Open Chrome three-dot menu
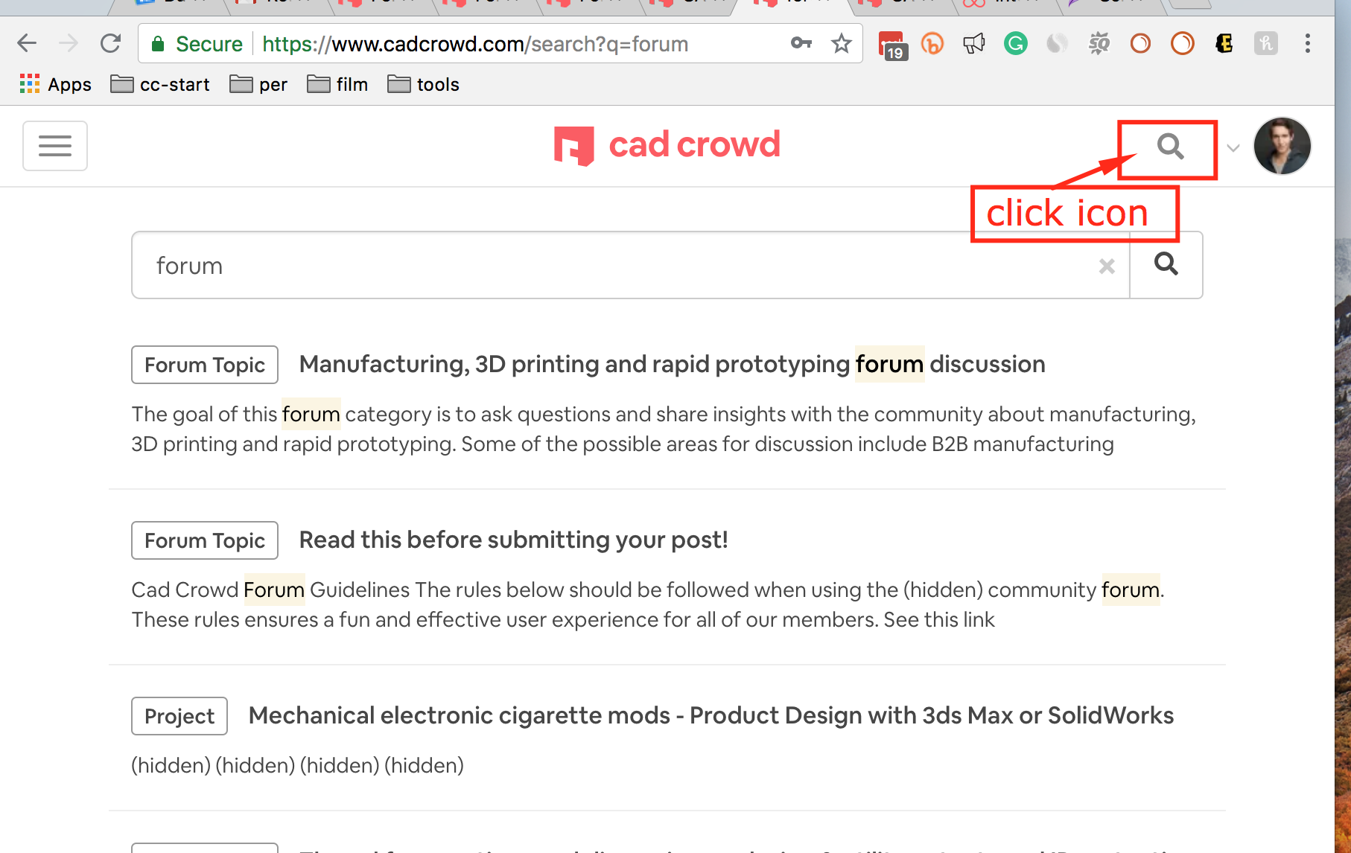Viewport: 1351px width, 853px height. tap(1307, 44)
